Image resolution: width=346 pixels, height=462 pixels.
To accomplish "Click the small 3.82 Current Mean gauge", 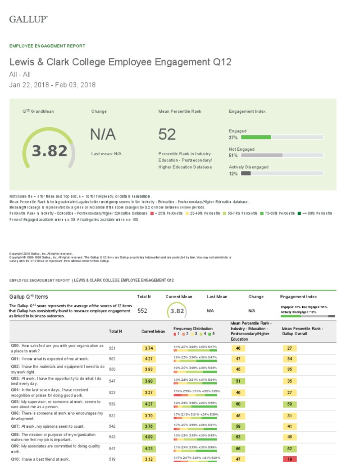I will (x=177, y=311).
